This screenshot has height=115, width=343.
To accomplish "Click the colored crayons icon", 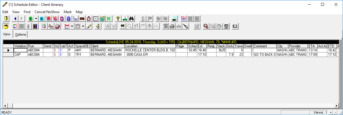I will [35, 26].
